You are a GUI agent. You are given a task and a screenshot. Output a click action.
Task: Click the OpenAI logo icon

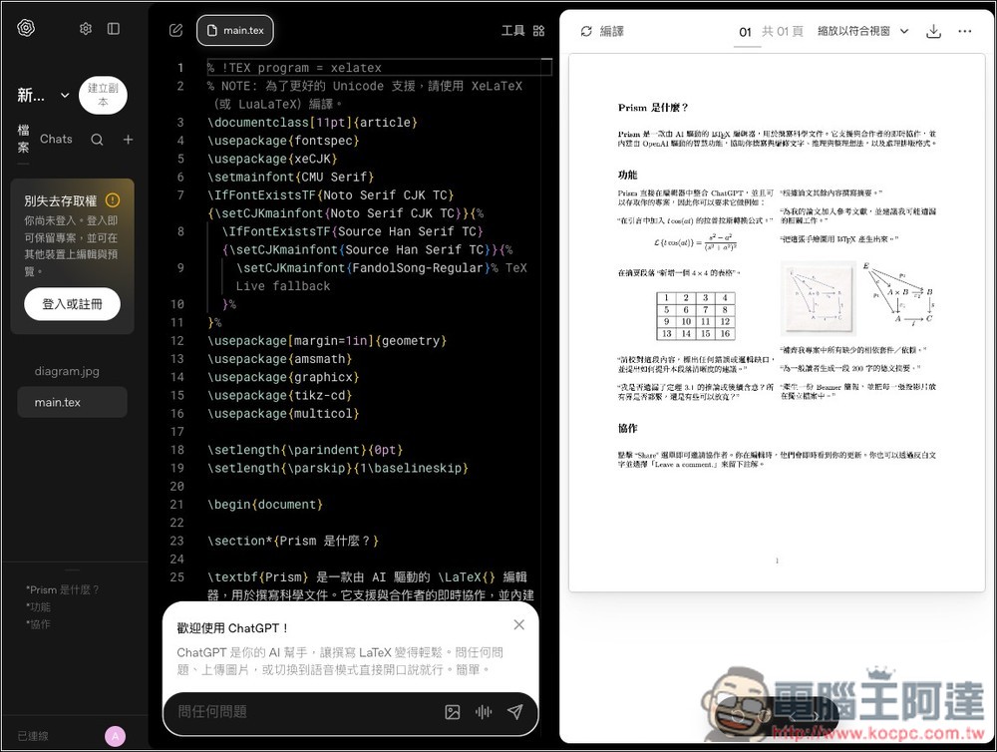click(26, 28)
